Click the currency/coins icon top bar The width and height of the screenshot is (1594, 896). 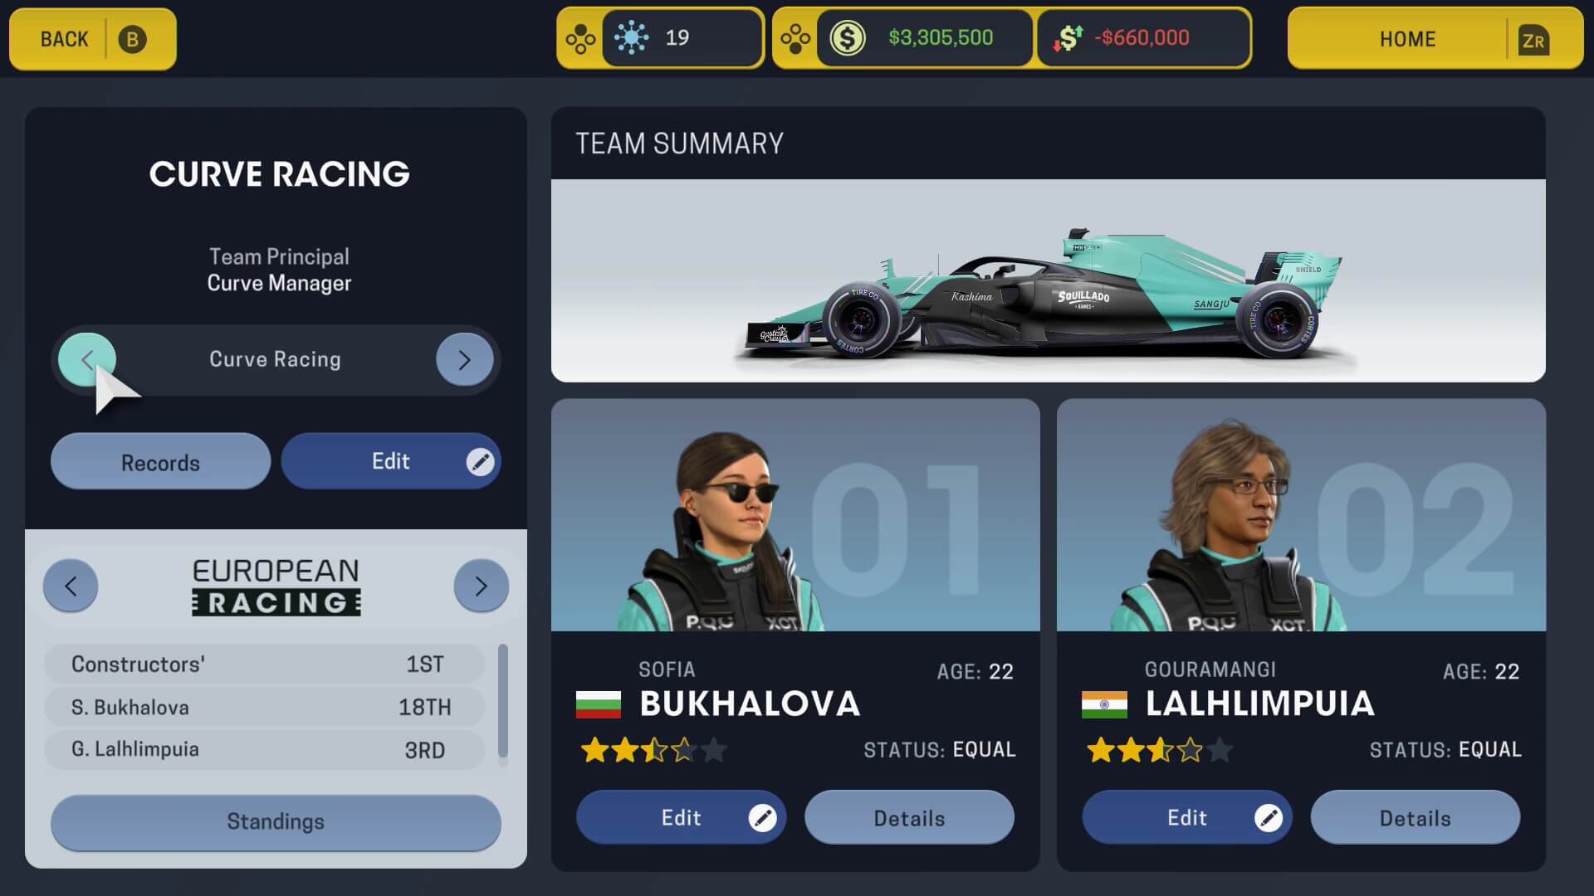(x=849, y=37)
